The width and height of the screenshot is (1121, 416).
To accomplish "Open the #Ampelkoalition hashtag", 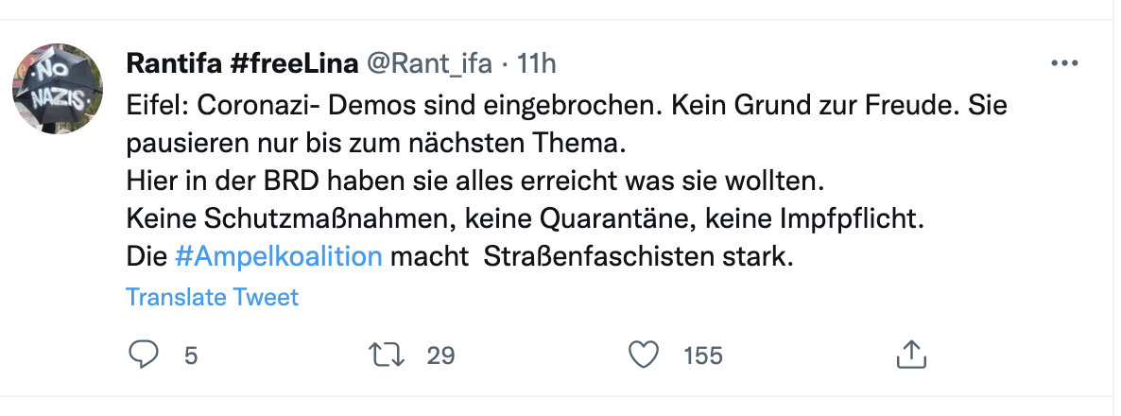I will coord(279,256).
